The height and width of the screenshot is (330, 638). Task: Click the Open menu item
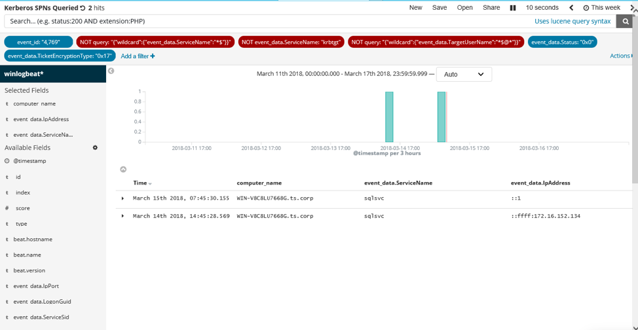[x=464, y=8]
